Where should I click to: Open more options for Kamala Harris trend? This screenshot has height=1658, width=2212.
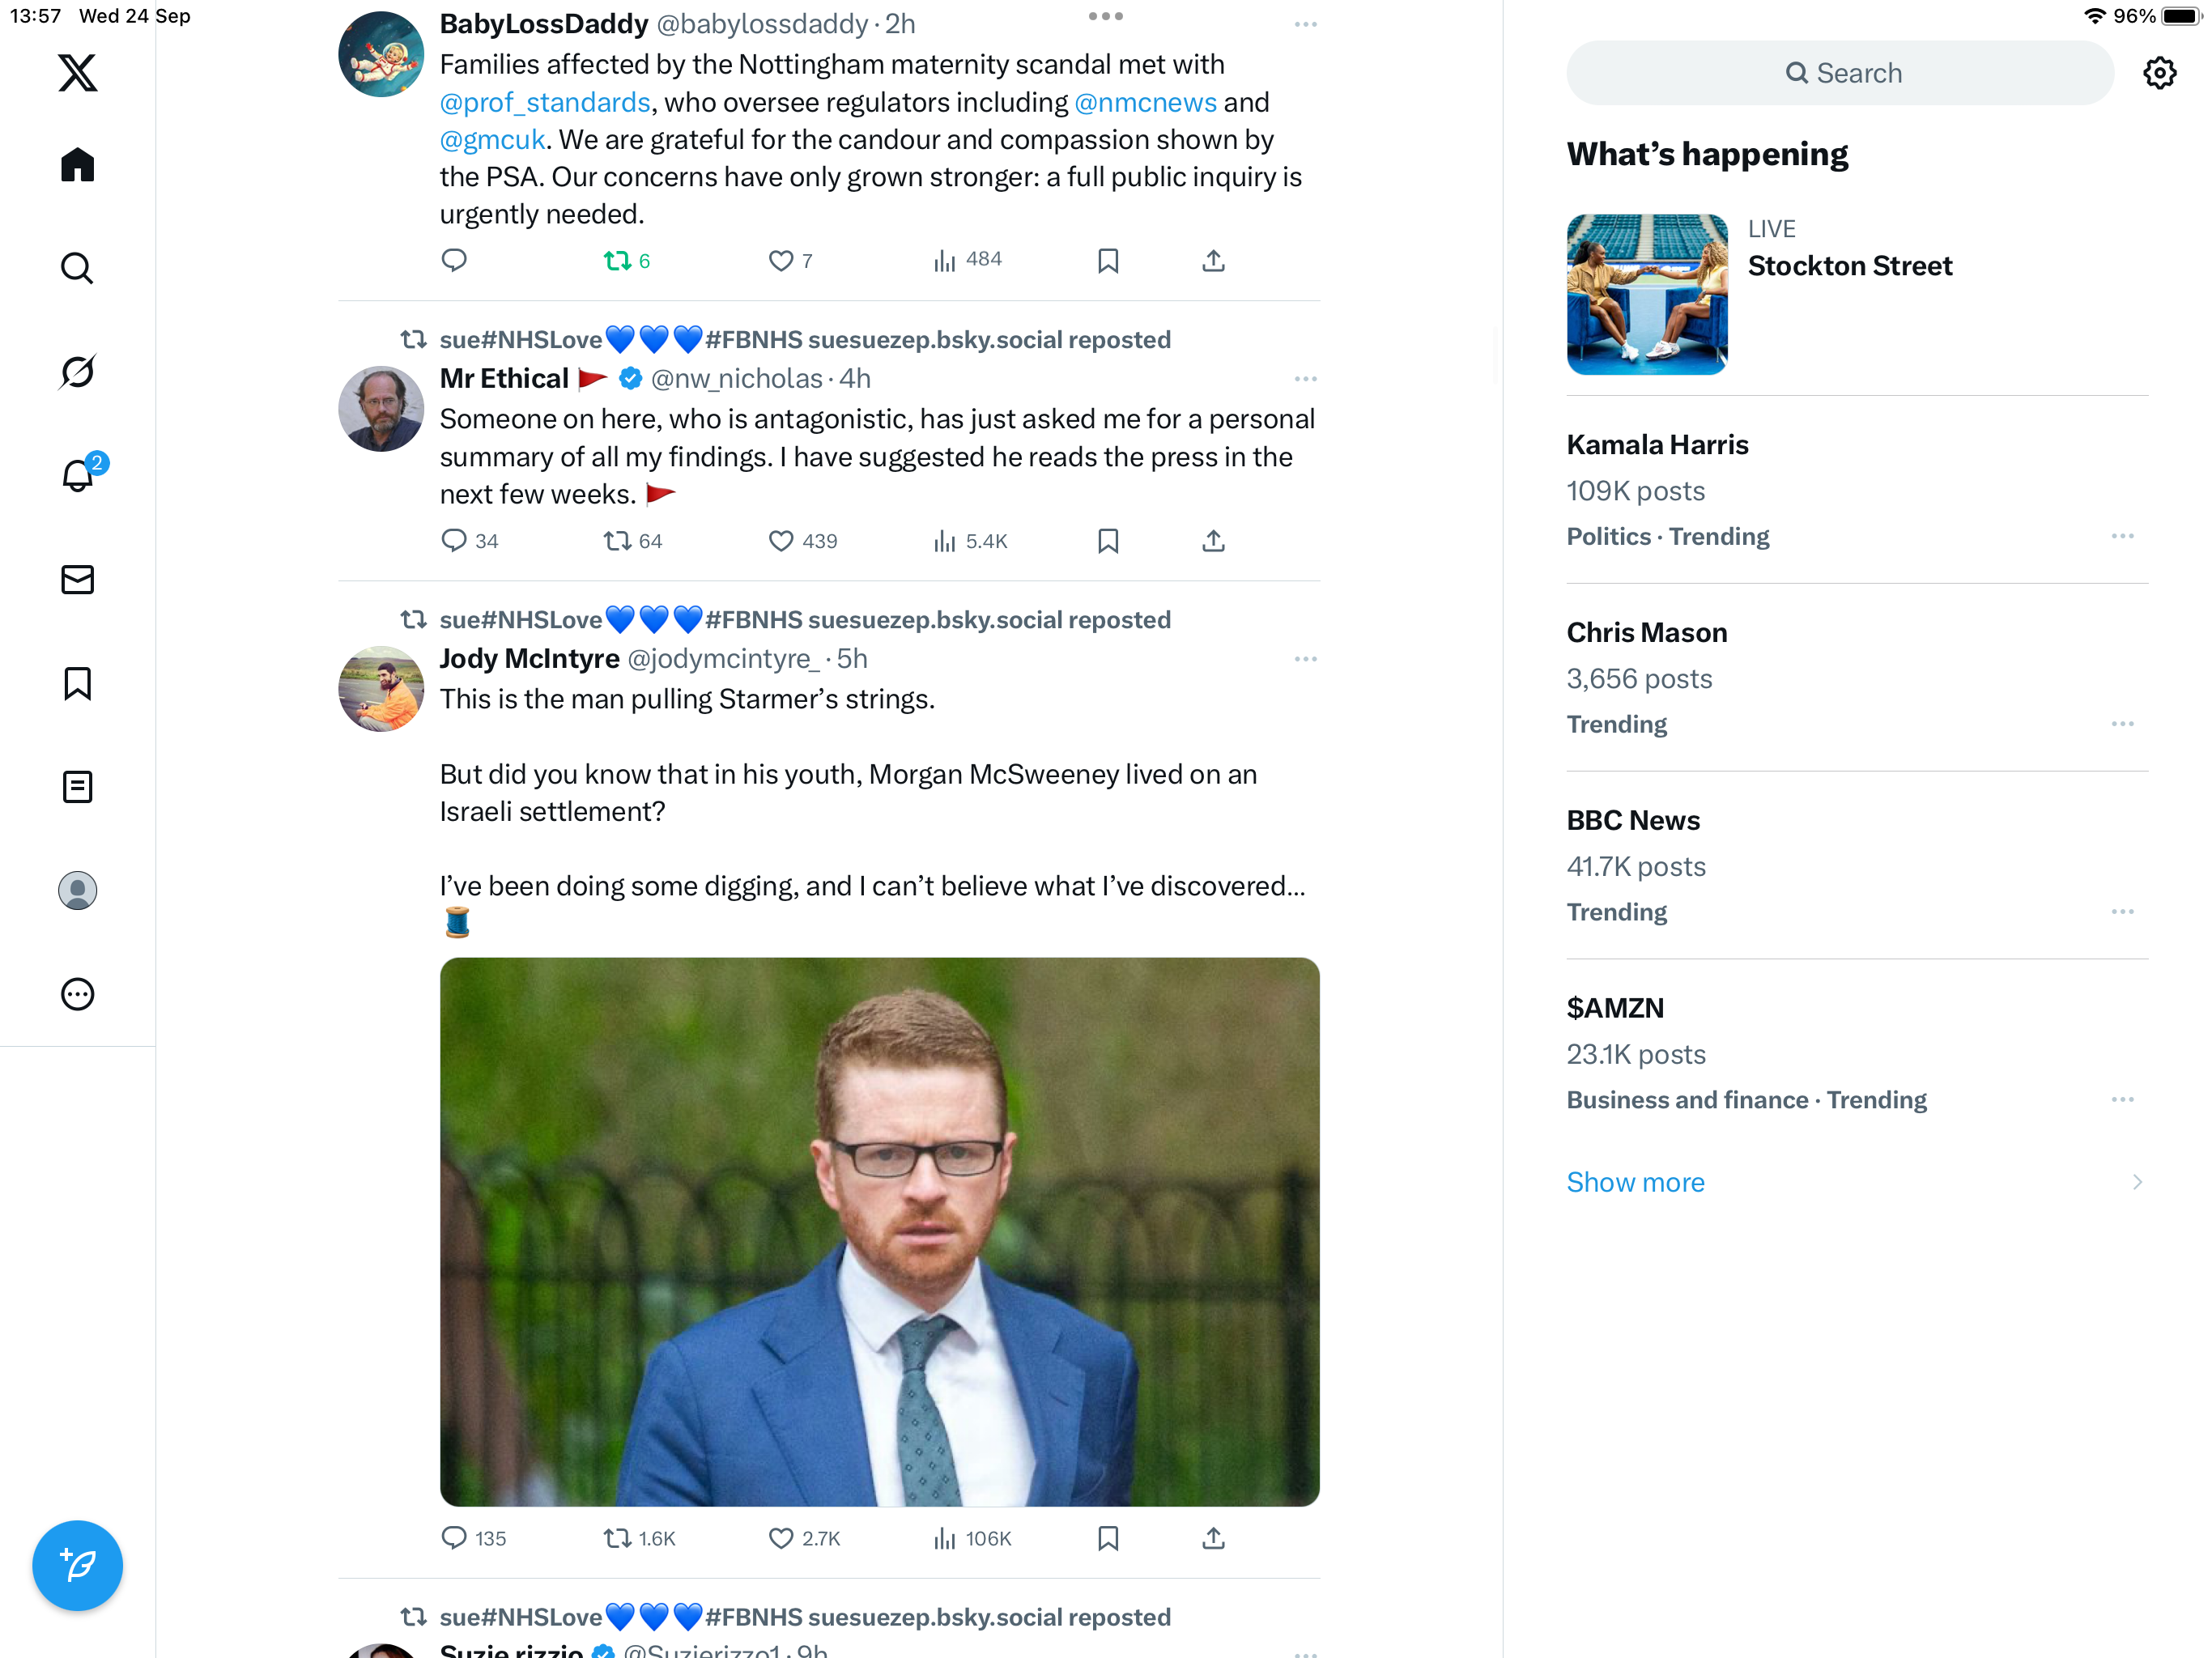pyautogui.click(x=2122, y=536)
